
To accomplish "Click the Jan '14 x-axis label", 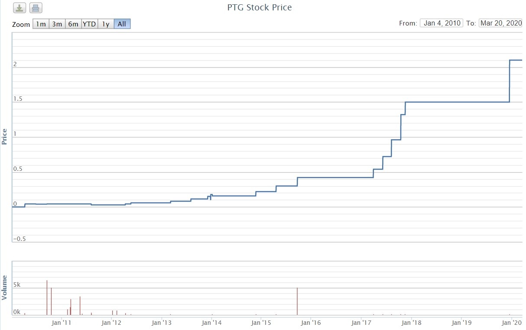I will pos(211,323).
